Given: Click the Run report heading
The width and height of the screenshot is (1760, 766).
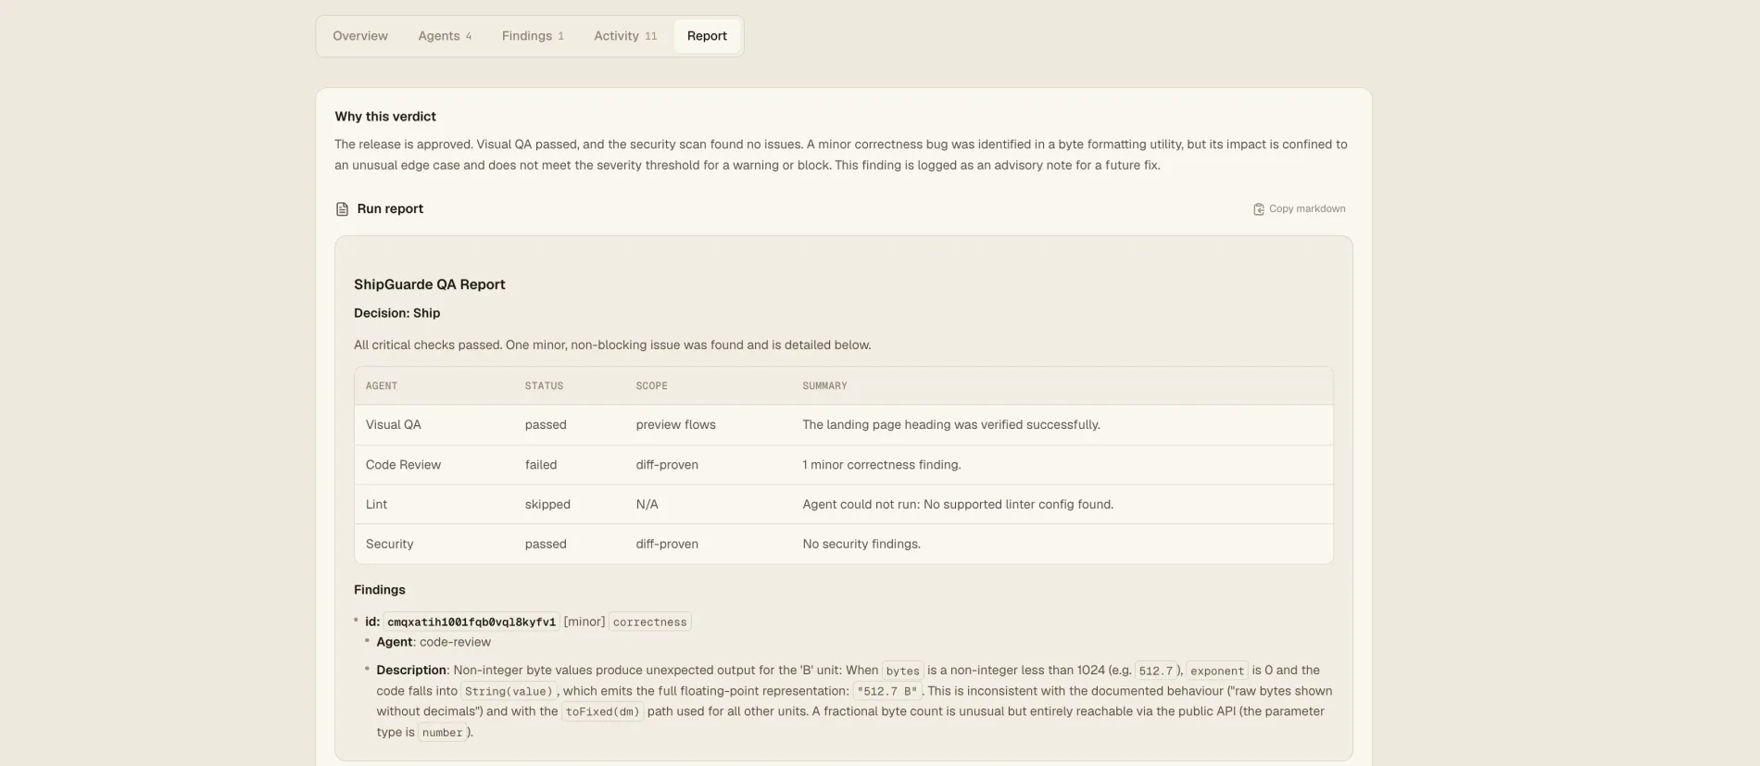Looking at the screenshot, I should tap(390, 209).
